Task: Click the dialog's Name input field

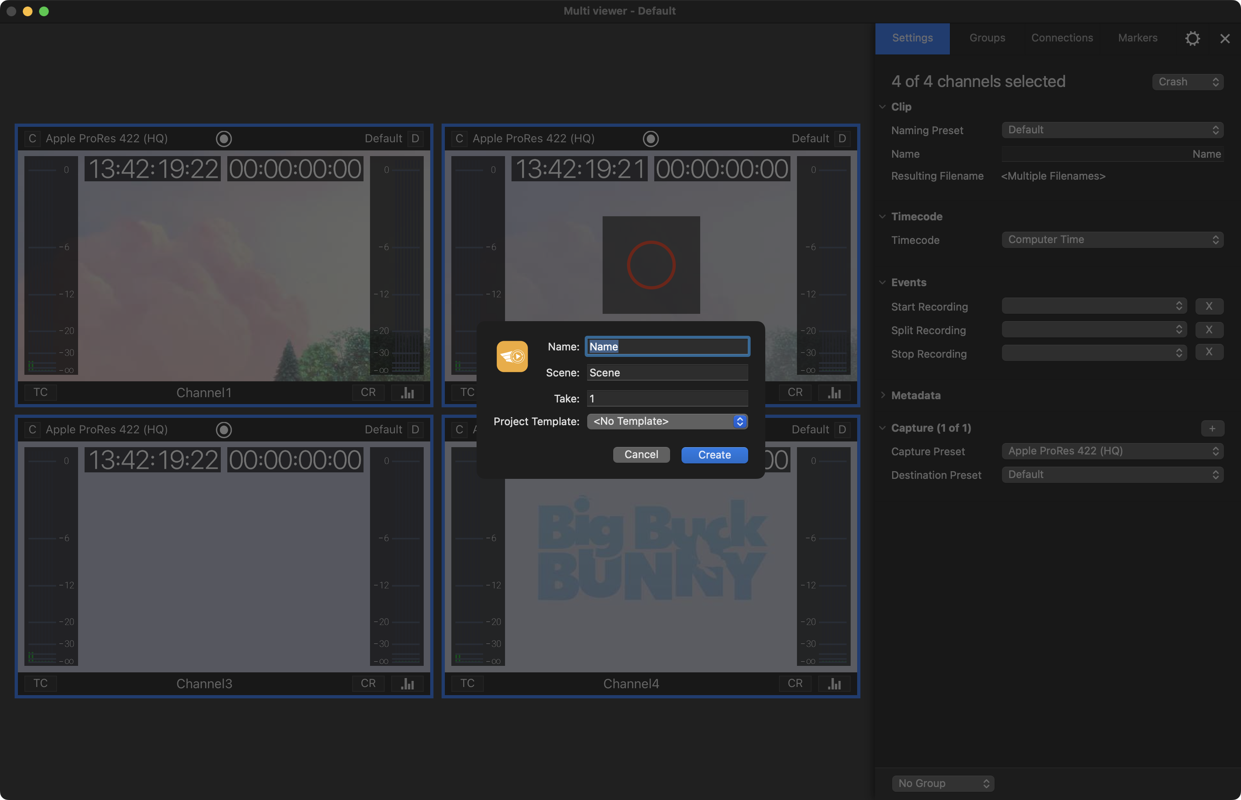Action: tap(668, 346)
